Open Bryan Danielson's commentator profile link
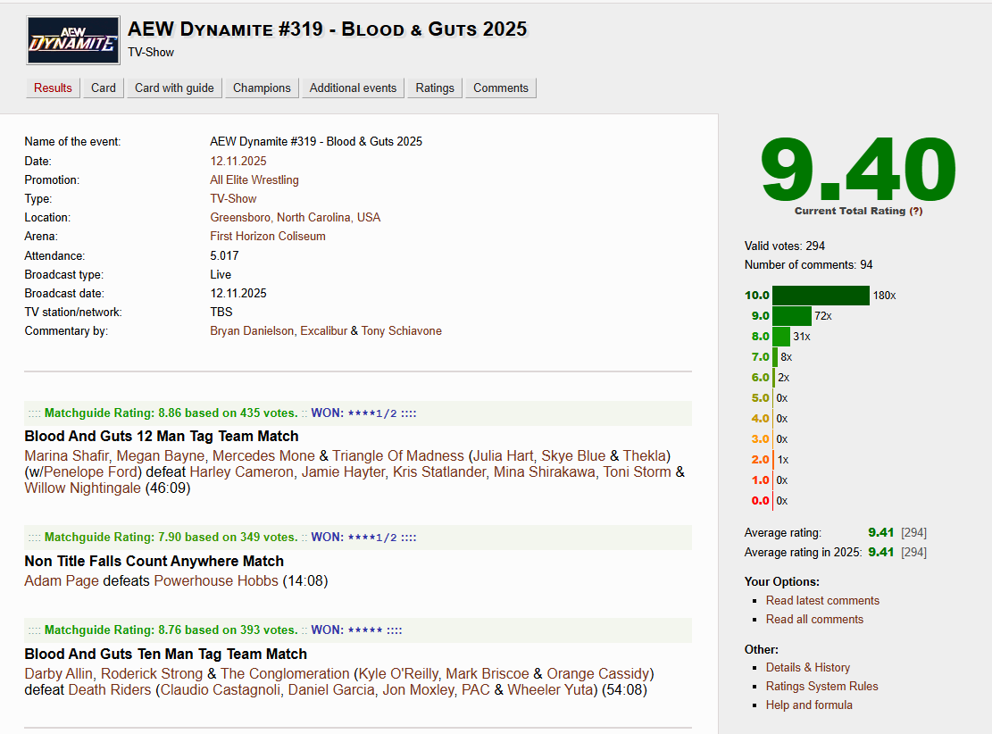992x734 pixels. coord(252,331)
